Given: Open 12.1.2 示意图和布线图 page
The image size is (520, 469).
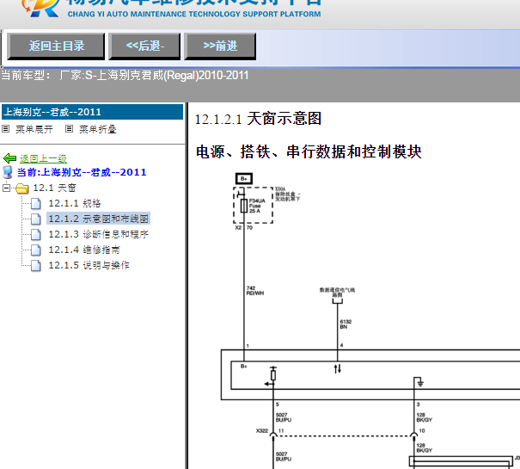Looking at the screenshot, I should click(x=99, y=219).
